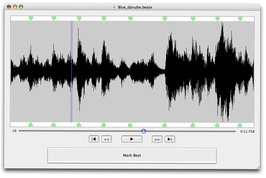Select the last bottom green beat marker
This screenshot has height=178, width=266.
tap(240, 125)
